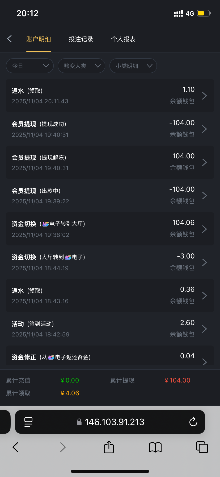Switch to the 投注记录 tab
Image resolution: width=220 pixels, height=477 pixels.
pos(81,39)
